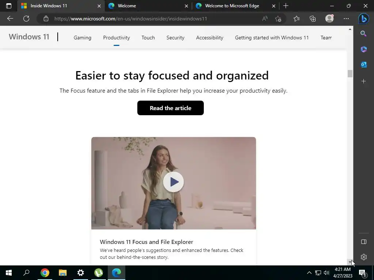Open taskbar search magnifier
This screenshot has width=374, height=280.
click(26, 273)
